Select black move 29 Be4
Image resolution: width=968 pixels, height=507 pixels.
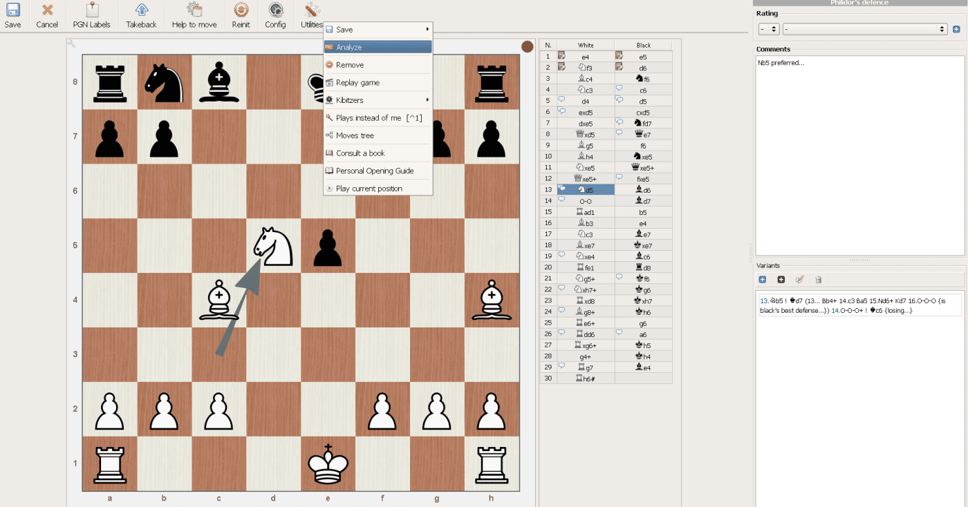(643, 367)
